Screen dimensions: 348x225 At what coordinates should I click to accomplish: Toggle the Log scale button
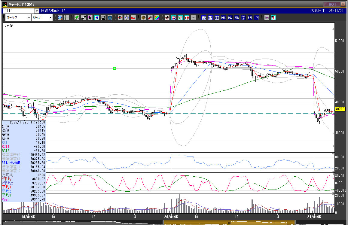point(267,18)
